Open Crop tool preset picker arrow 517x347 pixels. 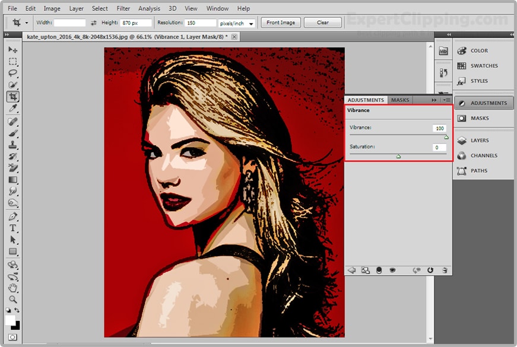pyautogui.click(x=27, y=23)
